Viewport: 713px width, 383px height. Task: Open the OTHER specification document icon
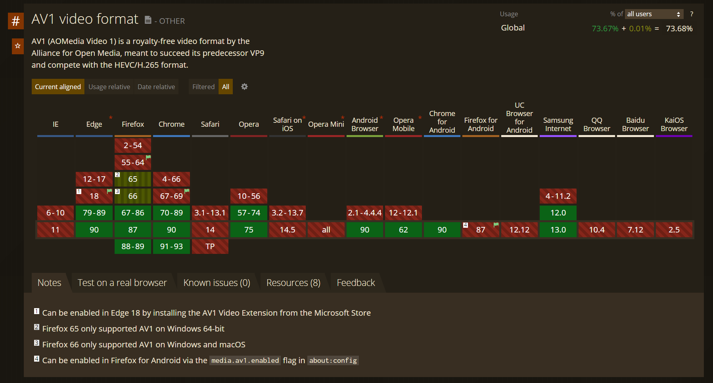pyautogui.click(x=148, y=20)
